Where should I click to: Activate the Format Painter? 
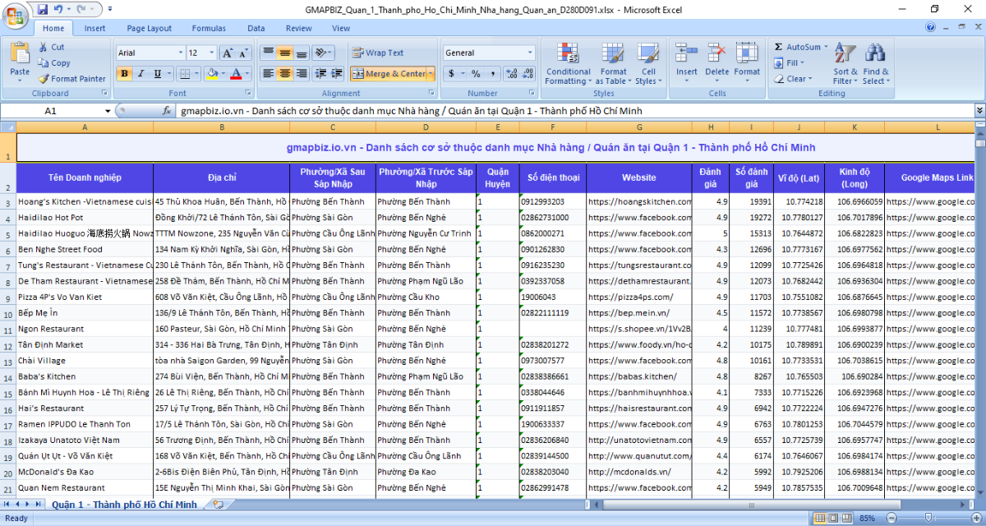71,79
